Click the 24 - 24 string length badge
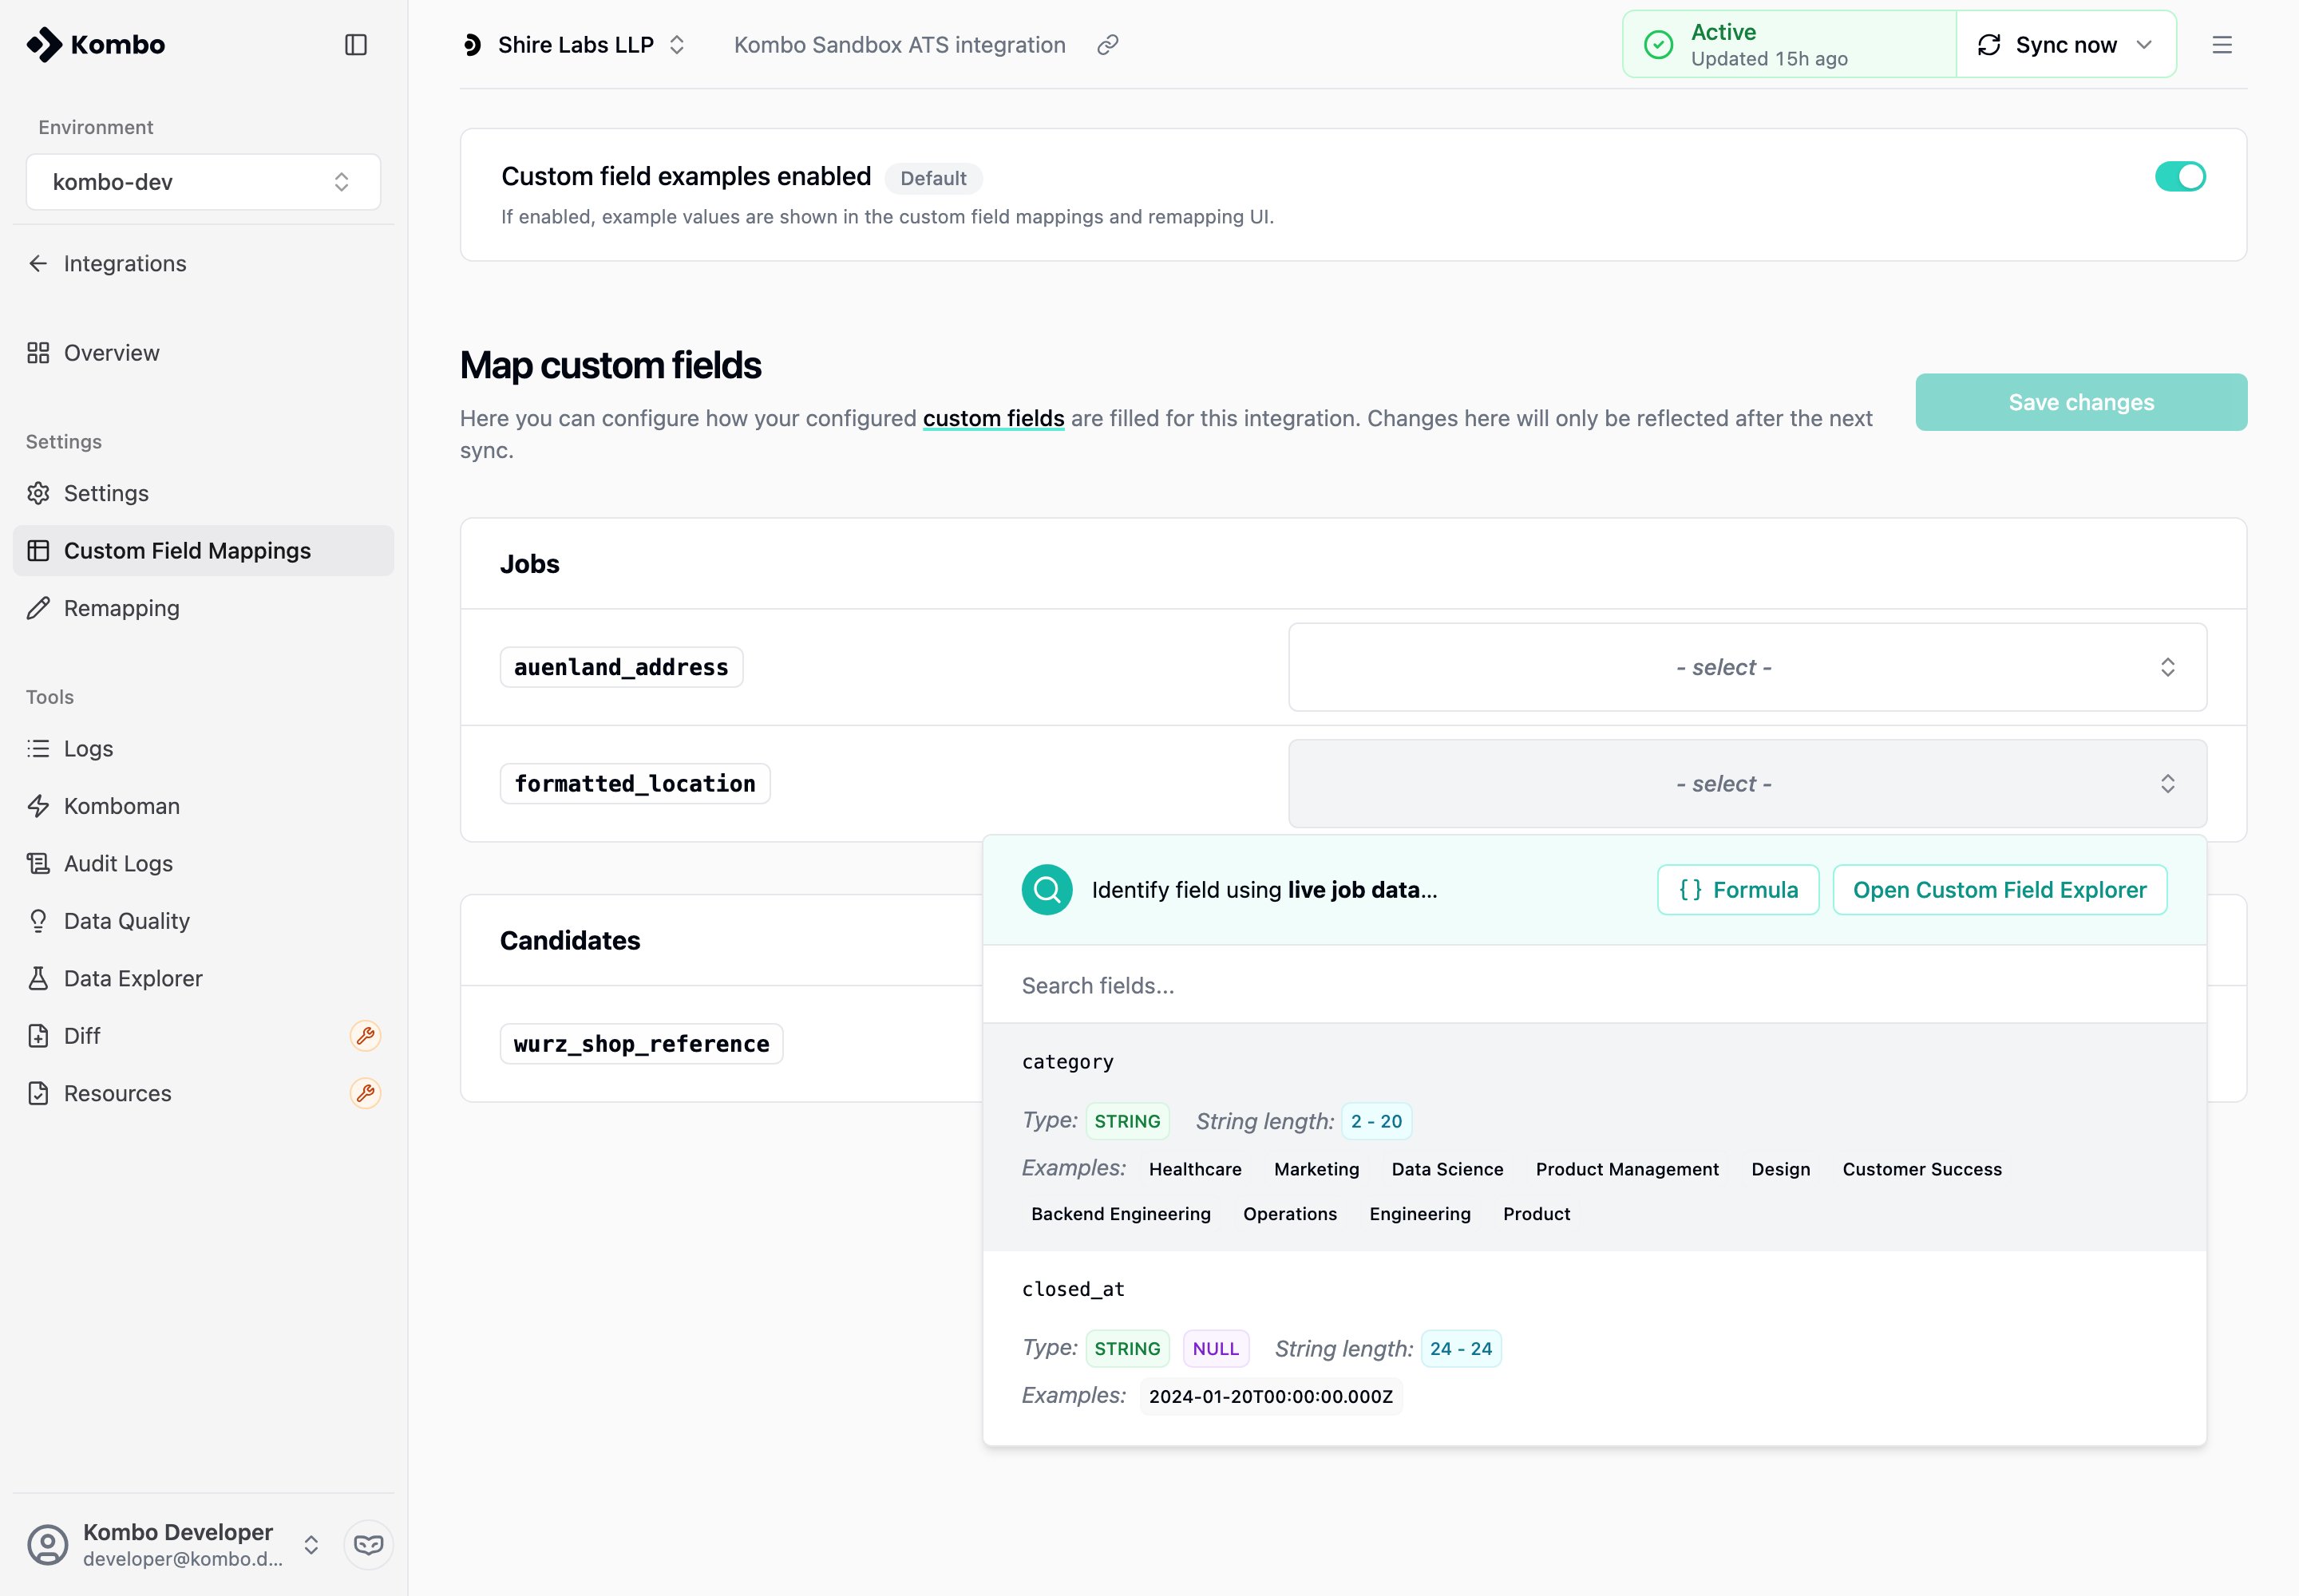 [1461, 1348]
